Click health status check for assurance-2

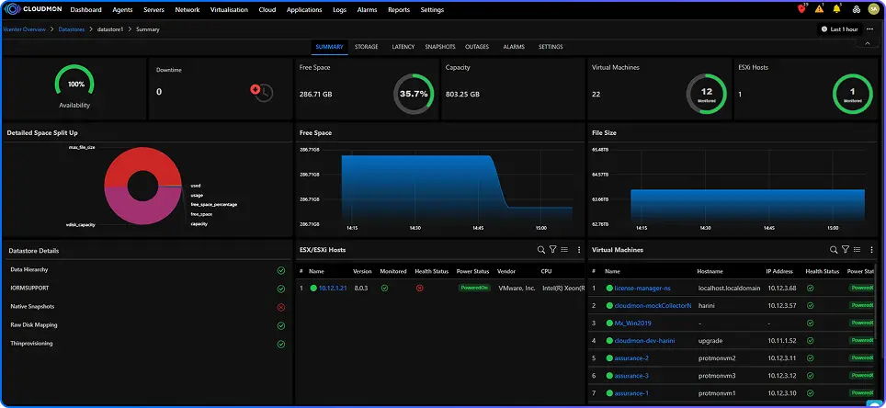pyautogui.click(x=810, y=357)
